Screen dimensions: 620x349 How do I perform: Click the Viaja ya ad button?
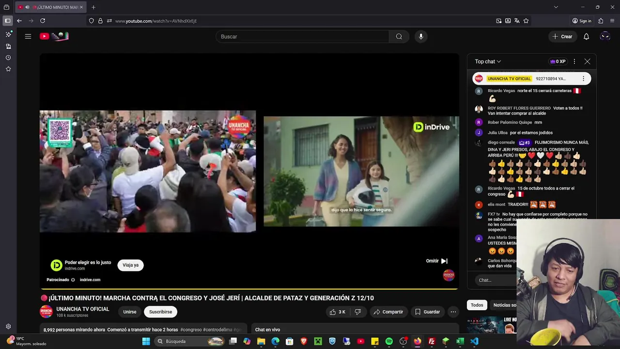130,265
